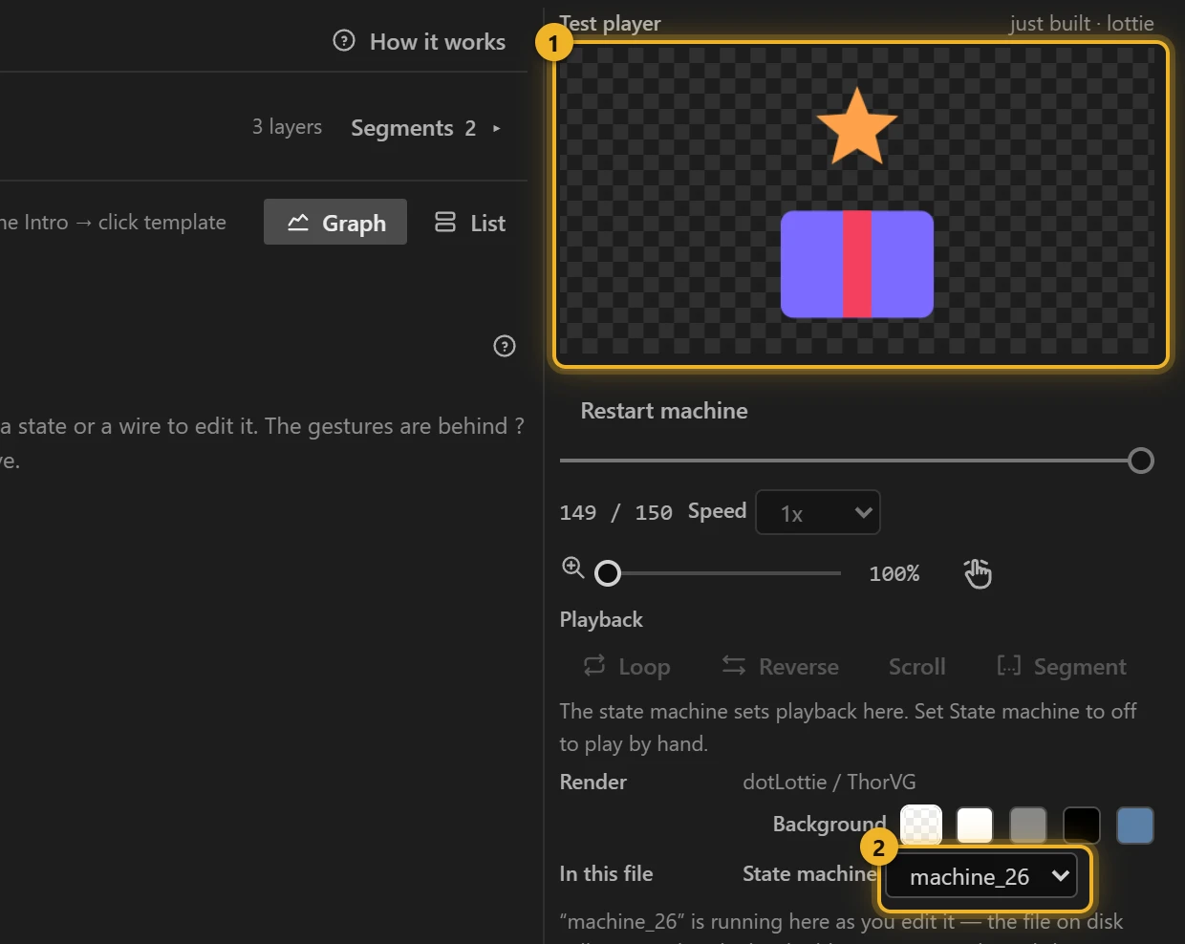This screenshot has height=944, width=1185.
Task: Select the black background swatch
Action: 1082,826
